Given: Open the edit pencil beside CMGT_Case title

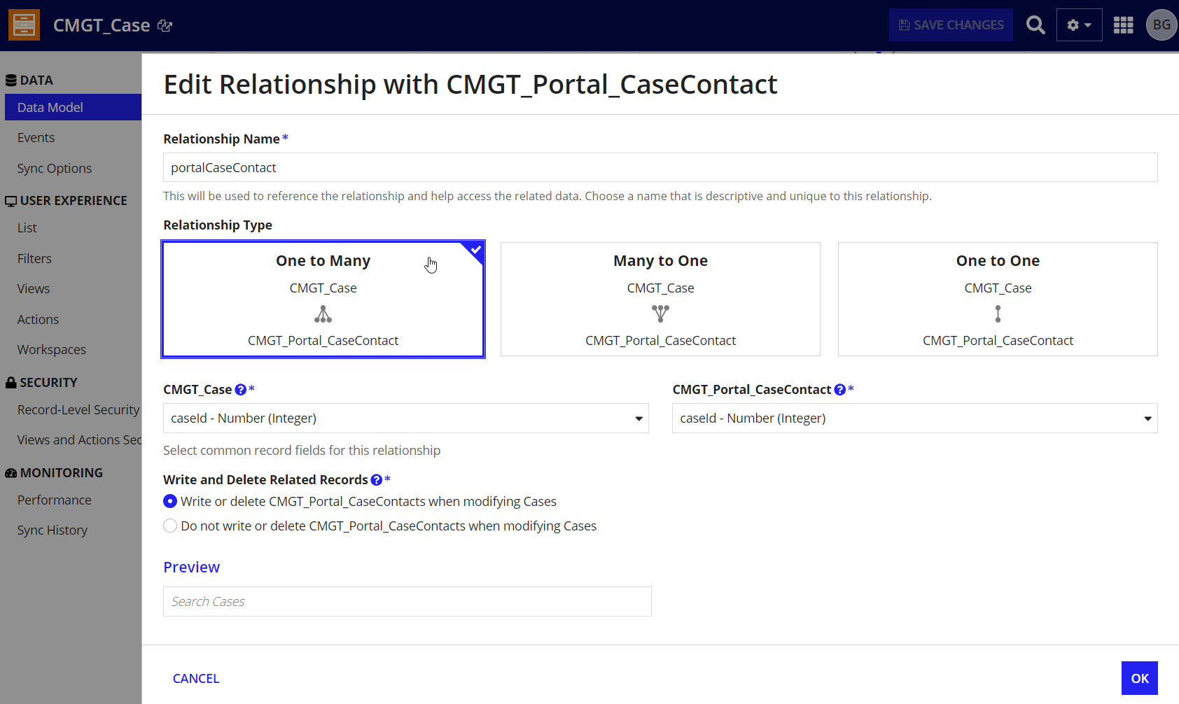Looking at the screenshot, I should (x=165, y=24).
